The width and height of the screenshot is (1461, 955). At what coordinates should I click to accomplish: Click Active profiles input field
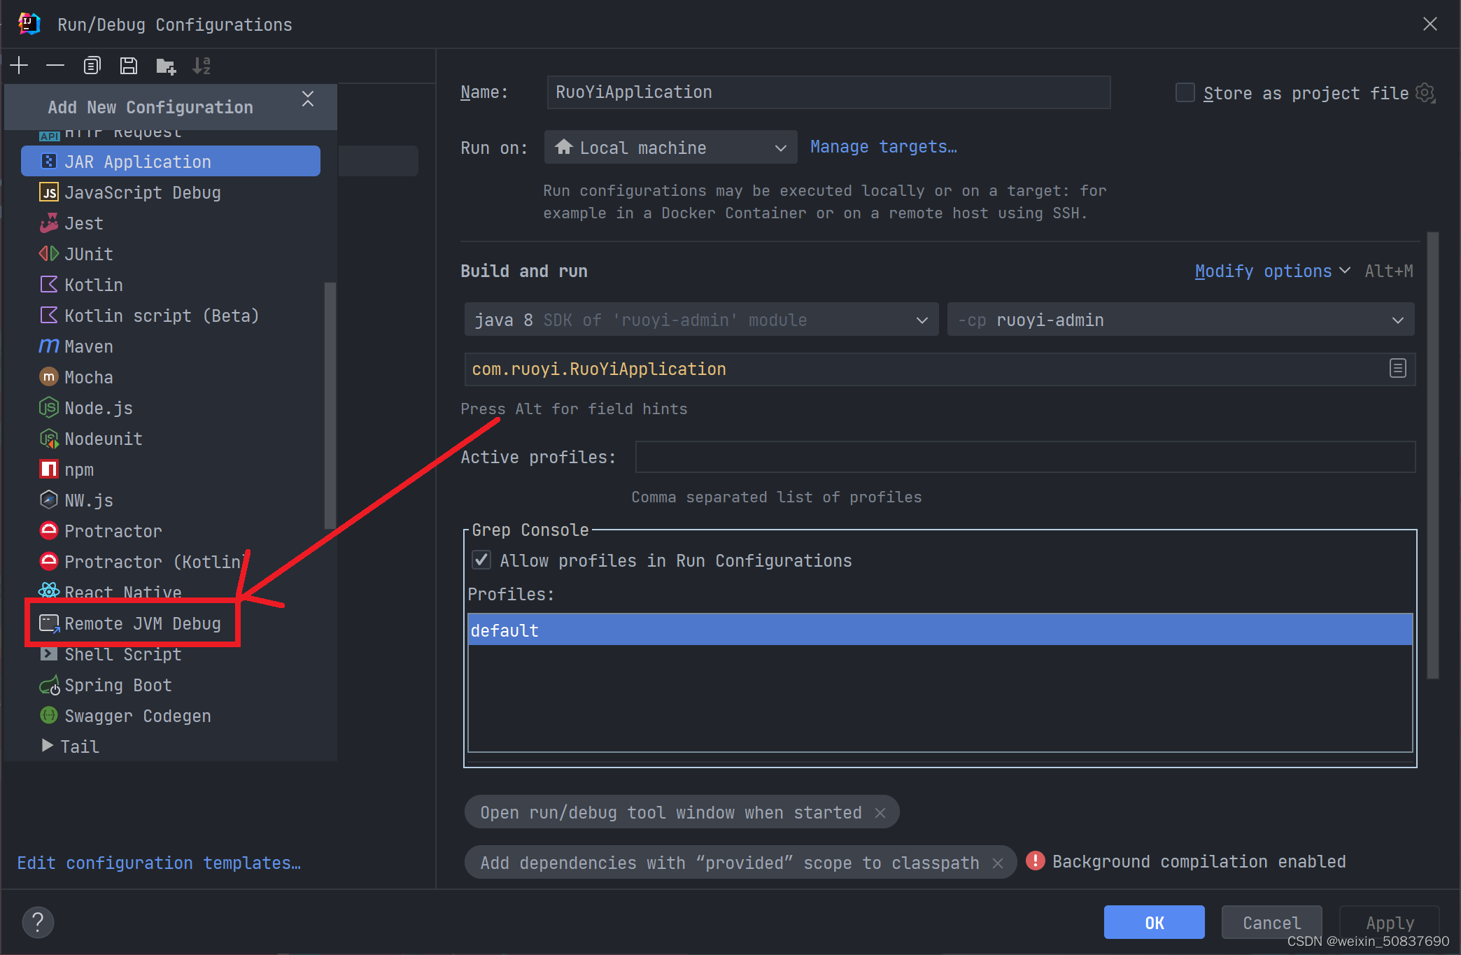[1023, 456]
